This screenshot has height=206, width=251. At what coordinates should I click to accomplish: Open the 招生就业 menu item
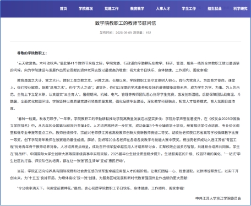(215, 9)
